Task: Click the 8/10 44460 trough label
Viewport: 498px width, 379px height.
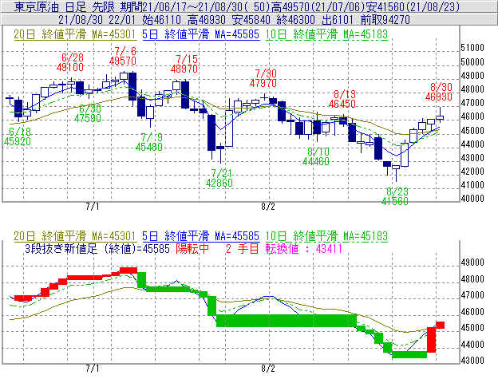Action: tap(316, 156)
